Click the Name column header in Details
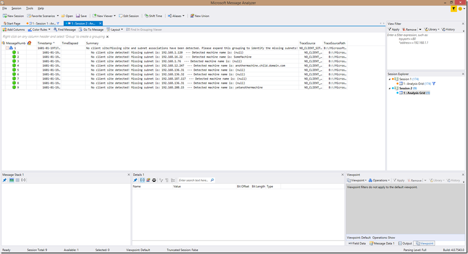The width and height of the screenshot is (468, 254). (x=152, y=186)
